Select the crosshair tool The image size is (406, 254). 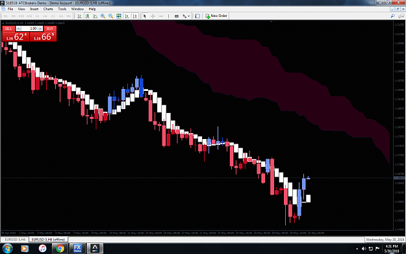tap(153, 16)
